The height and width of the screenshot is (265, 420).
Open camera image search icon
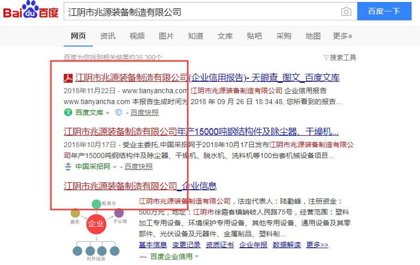click(346, 12)
